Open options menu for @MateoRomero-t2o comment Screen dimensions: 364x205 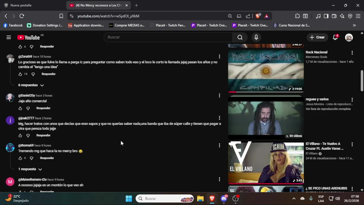(219, 179)
